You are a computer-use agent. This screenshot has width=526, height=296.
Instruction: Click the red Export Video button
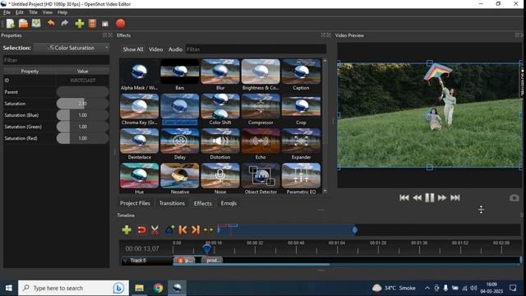pos(121,24)
